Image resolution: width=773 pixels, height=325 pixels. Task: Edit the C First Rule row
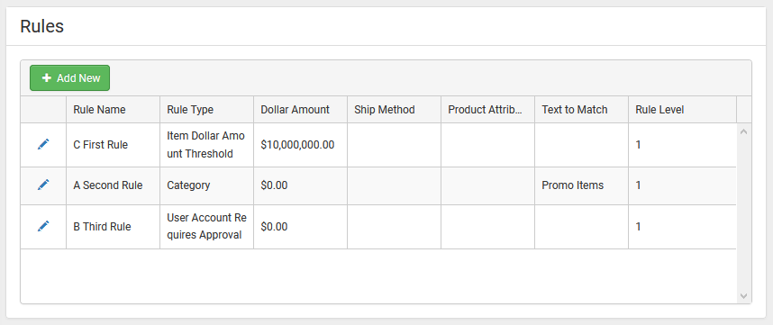pos(43,144)
